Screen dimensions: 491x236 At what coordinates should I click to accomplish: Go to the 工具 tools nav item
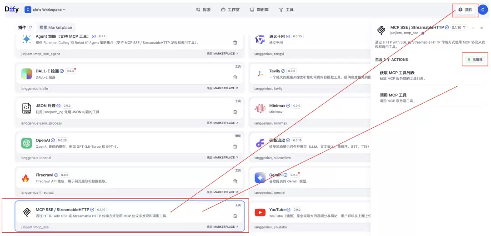[x=286, y=10]
